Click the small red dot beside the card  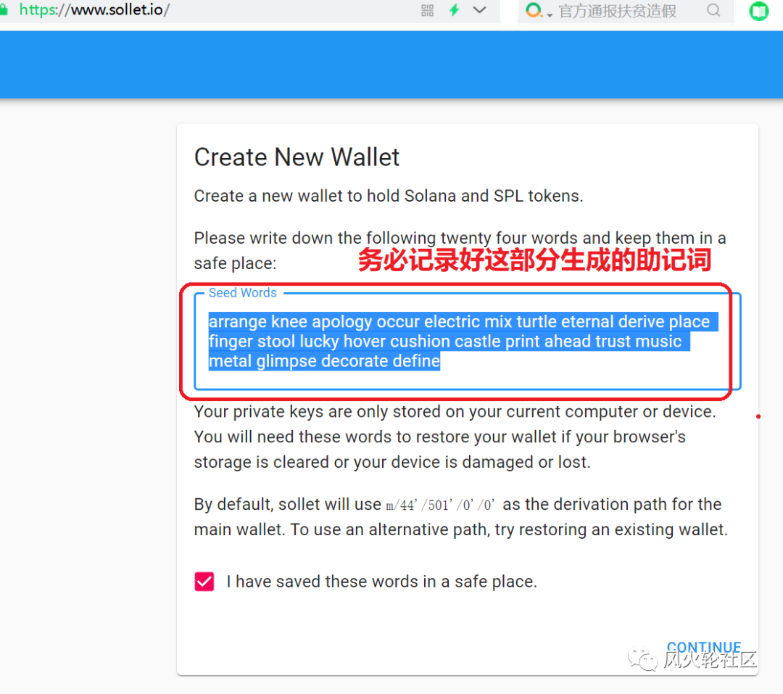click(758, 416)
